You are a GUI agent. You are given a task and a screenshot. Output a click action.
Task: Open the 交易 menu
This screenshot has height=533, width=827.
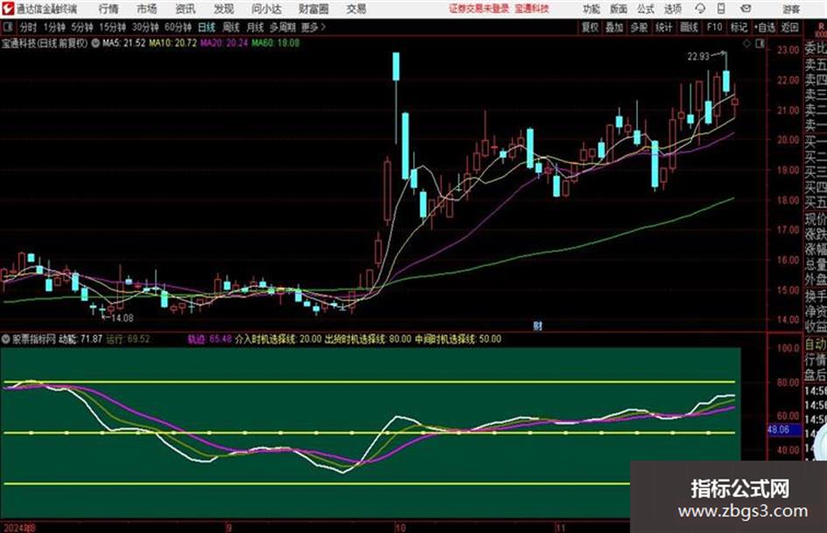[356, 9]
